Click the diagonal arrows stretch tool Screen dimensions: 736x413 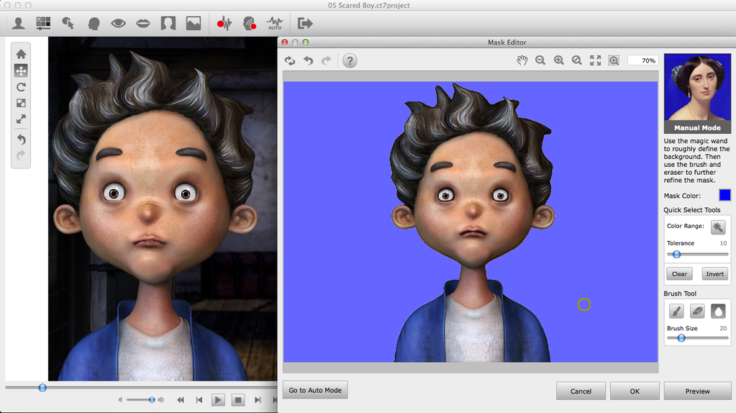click(x=21, y=119)
